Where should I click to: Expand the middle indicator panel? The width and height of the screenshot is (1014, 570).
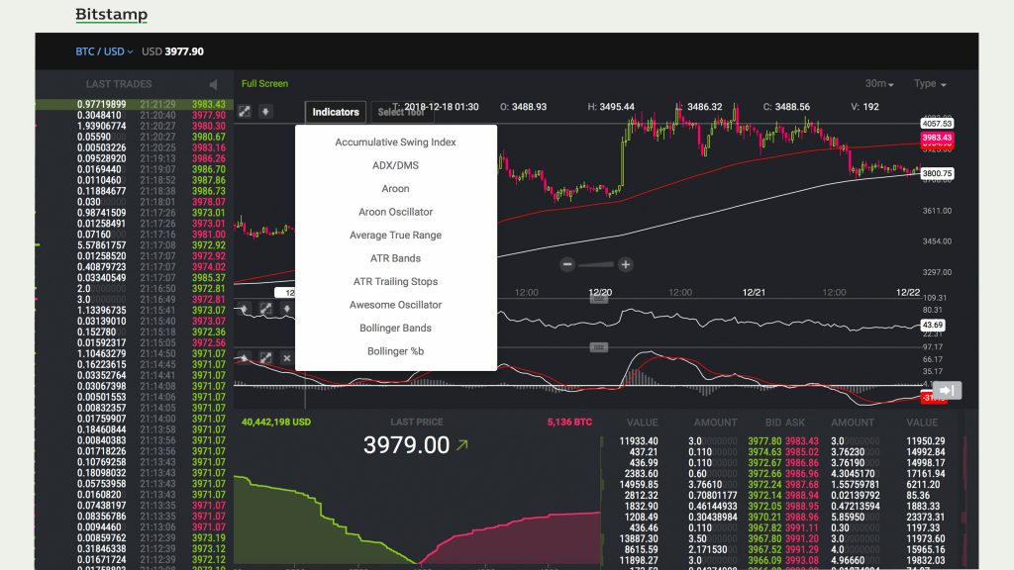click(x=265, y=309)
